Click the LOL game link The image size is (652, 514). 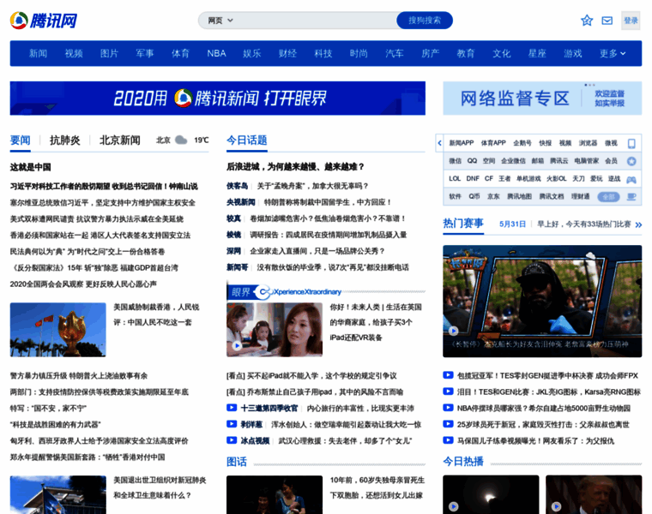(x=455, y=179)
